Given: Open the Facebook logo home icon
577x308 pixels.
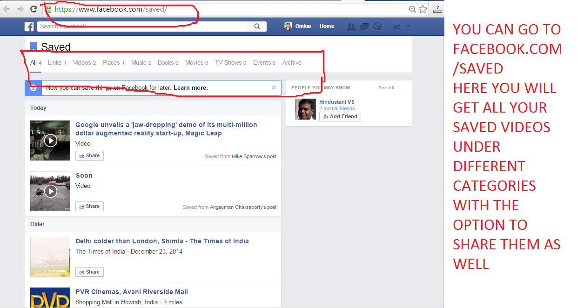Looking at the screenshot, I should 29,27.
